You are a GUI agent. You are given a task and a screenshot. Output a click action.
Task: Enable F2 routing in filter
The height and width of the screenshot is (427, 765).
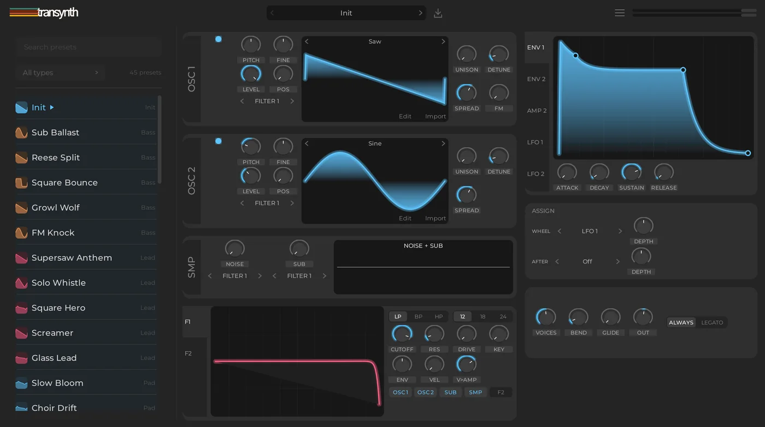[x=501, y=392]
